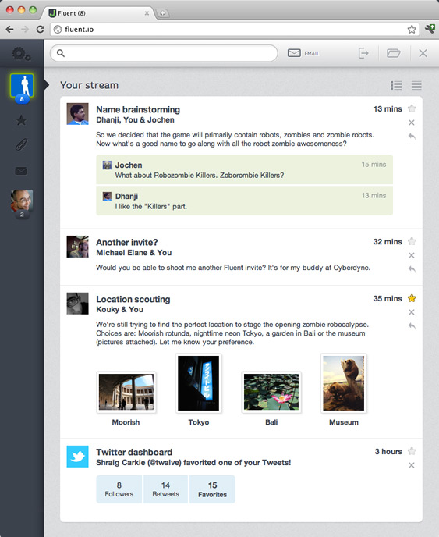Click Michael Elane's avatar photo
The height and width of the screenshot is (537, 439).
tap(78, 247)
